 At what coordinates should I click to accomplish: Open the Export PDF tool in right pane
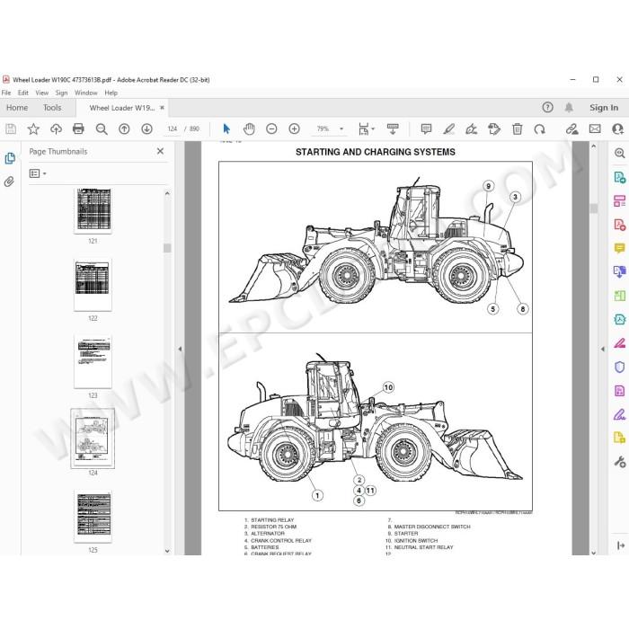coord(620,177)
